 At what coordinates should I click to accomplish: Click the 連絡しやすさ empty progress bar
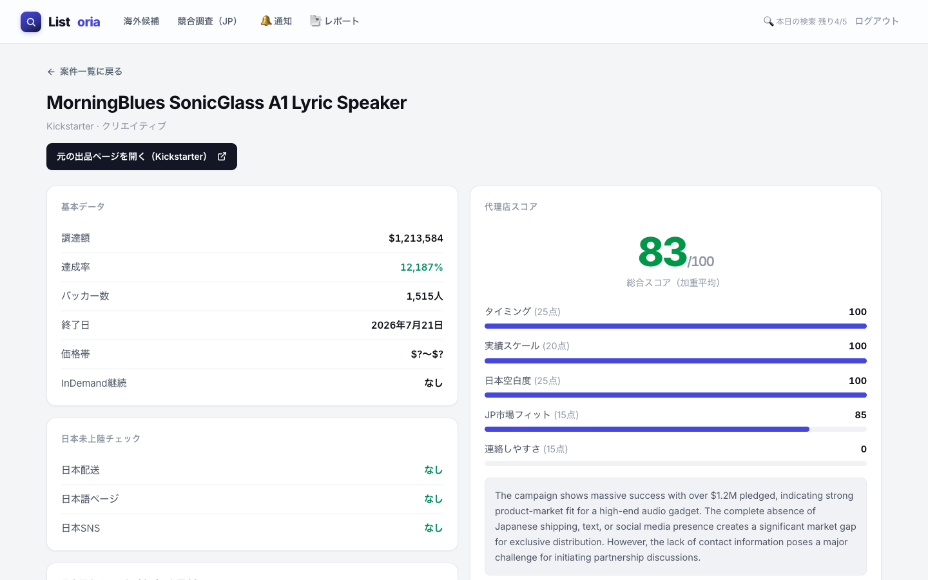click(675, 463)
